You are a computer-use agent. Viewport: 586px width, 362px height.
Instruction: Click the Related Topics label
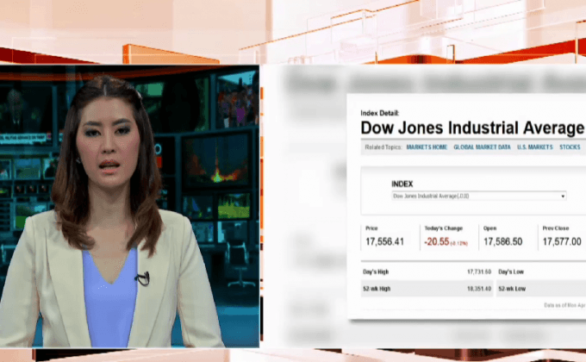click(382, 147)
